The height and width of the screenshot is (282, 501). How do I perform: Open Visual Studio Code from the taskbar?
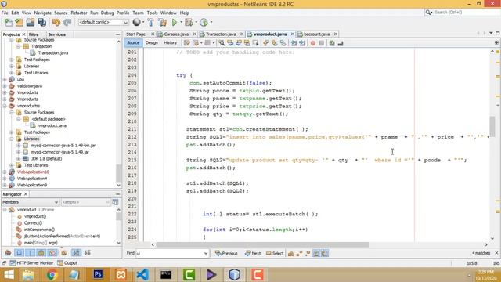pyautogui.click(x=142, y=275)
